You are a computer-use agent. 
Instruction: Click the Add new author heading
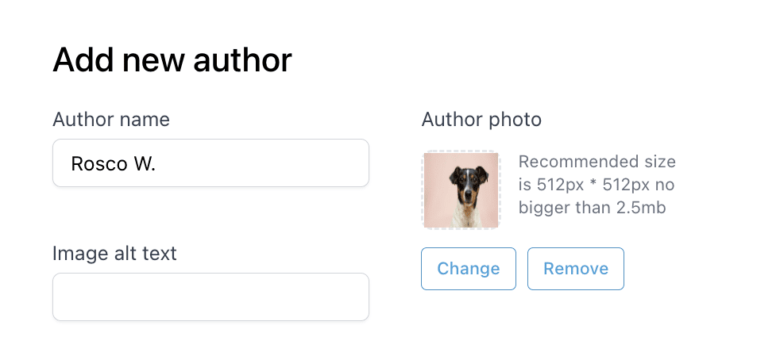(x=172, y=60)
